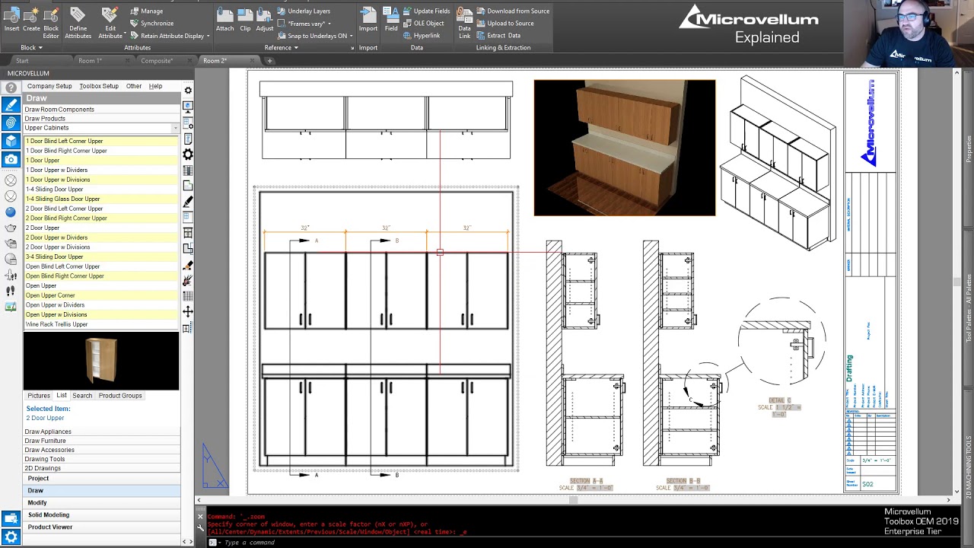Click Hyperlink button in Data panel

(x=422, y=36)
